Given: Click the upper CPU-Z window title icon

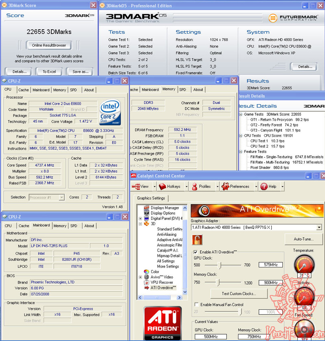Looking at the screenshot, I should [x=4, y=81].
